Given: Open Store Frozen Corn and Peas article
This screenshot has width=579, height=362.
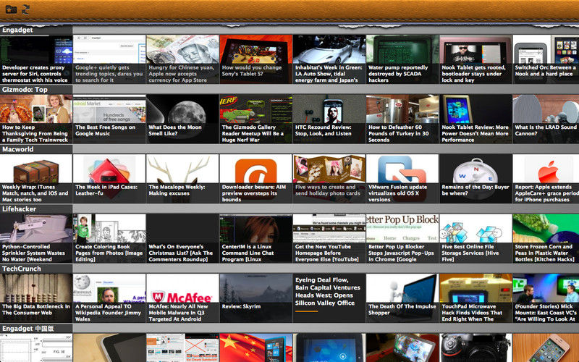Looking at the screenshot, I should tap(546, 239).
